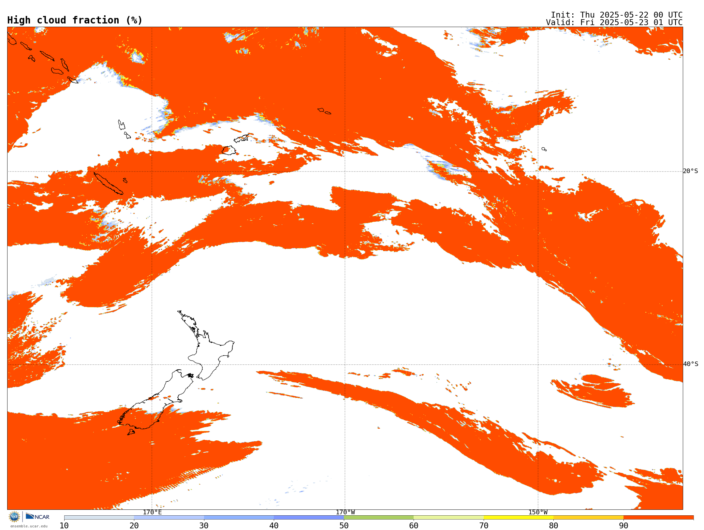This screenshot has height=530, width=704.
Task: Click the colorbar tick label 30
Action: 204,525
